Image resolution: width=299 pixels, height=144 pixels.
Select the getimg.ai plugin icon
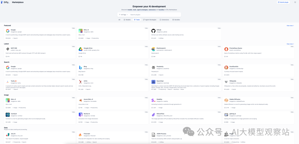point(226,115)
